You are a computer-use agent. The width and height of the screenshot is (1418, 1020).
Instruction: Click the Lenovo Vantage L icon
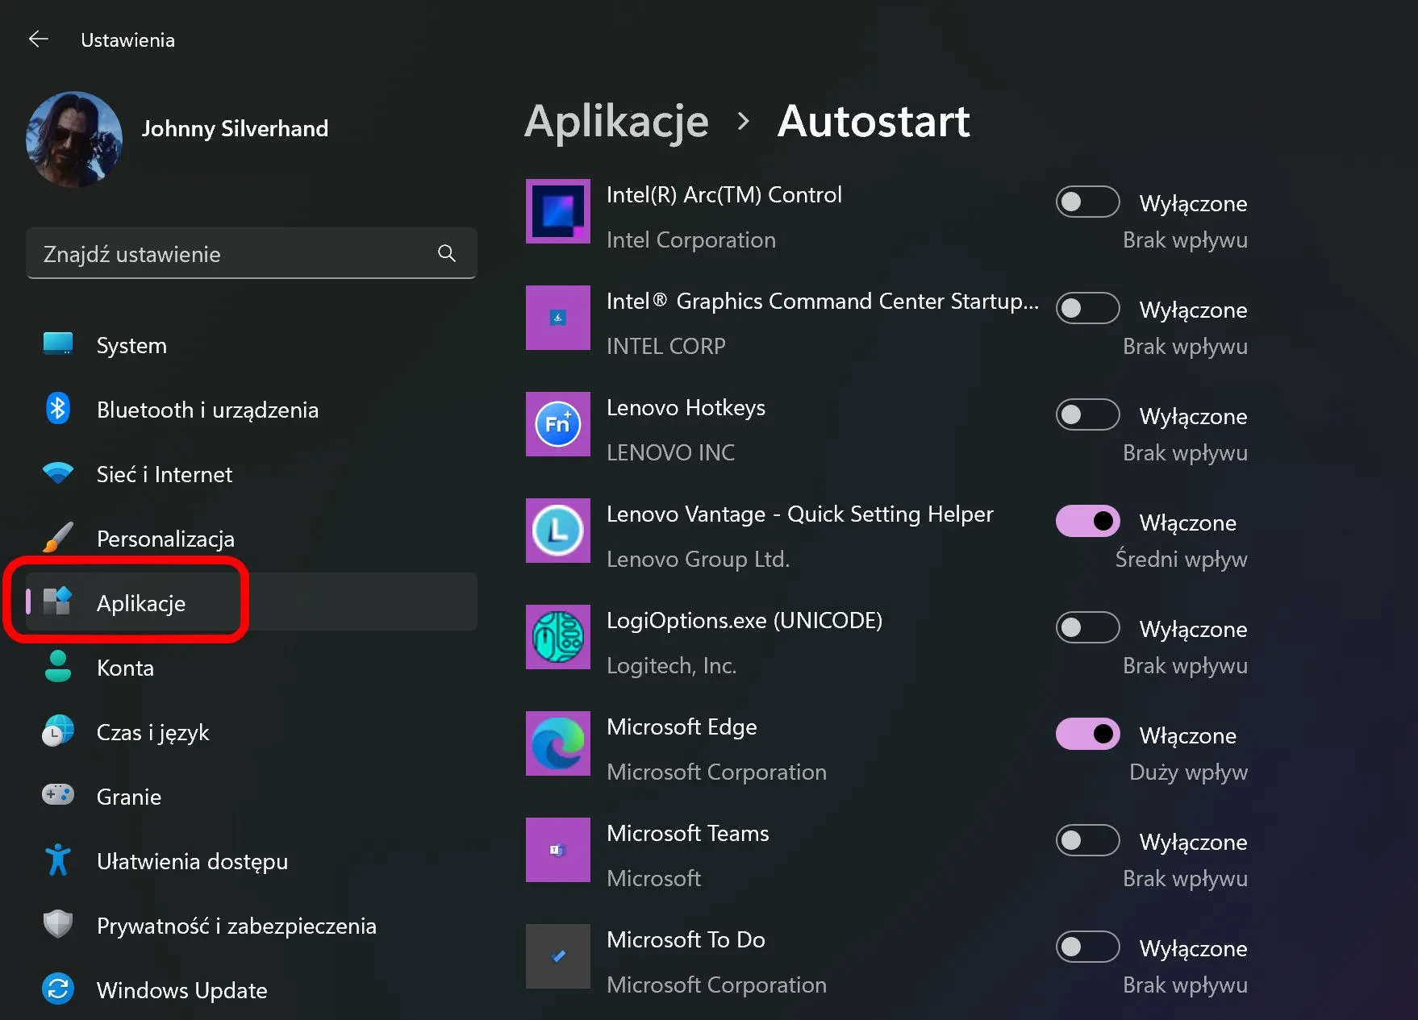pyautogui.click(x=558, y=531)
